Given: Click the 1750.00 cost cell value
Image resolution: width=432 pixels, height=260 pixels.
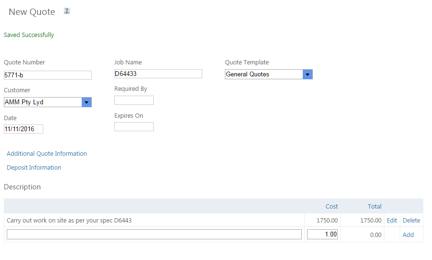Looking at the screenshot, I should (327, 221).
